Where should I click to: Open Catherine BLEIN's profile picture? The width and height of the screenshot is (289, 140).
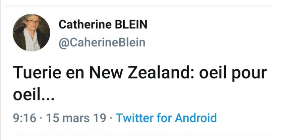click(31, 32)
